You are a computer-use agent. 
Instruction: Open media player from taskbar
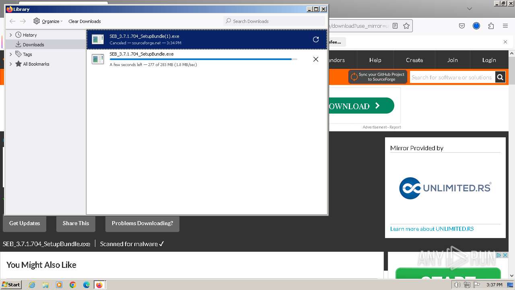59,285
